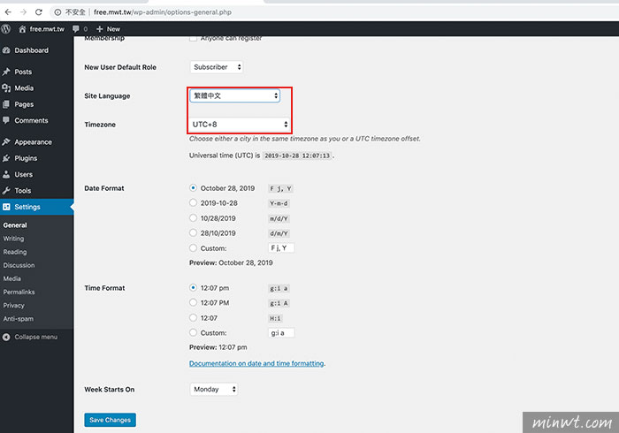Click the Collapse menu arrow icon
The width and height of the screenshot is (619, 433).
[6, 337]
